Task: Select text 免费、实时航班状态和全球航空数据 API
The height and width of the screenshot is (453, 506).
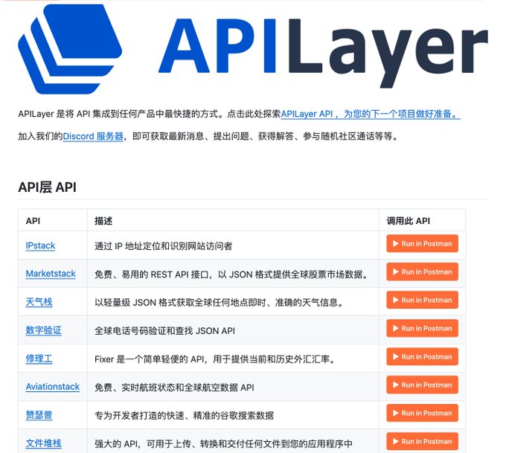Action: click(x=174, y=388)
